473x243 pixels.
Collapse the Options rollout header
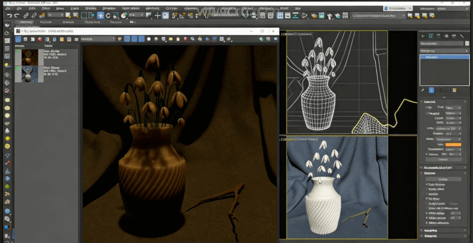[445, 173]
